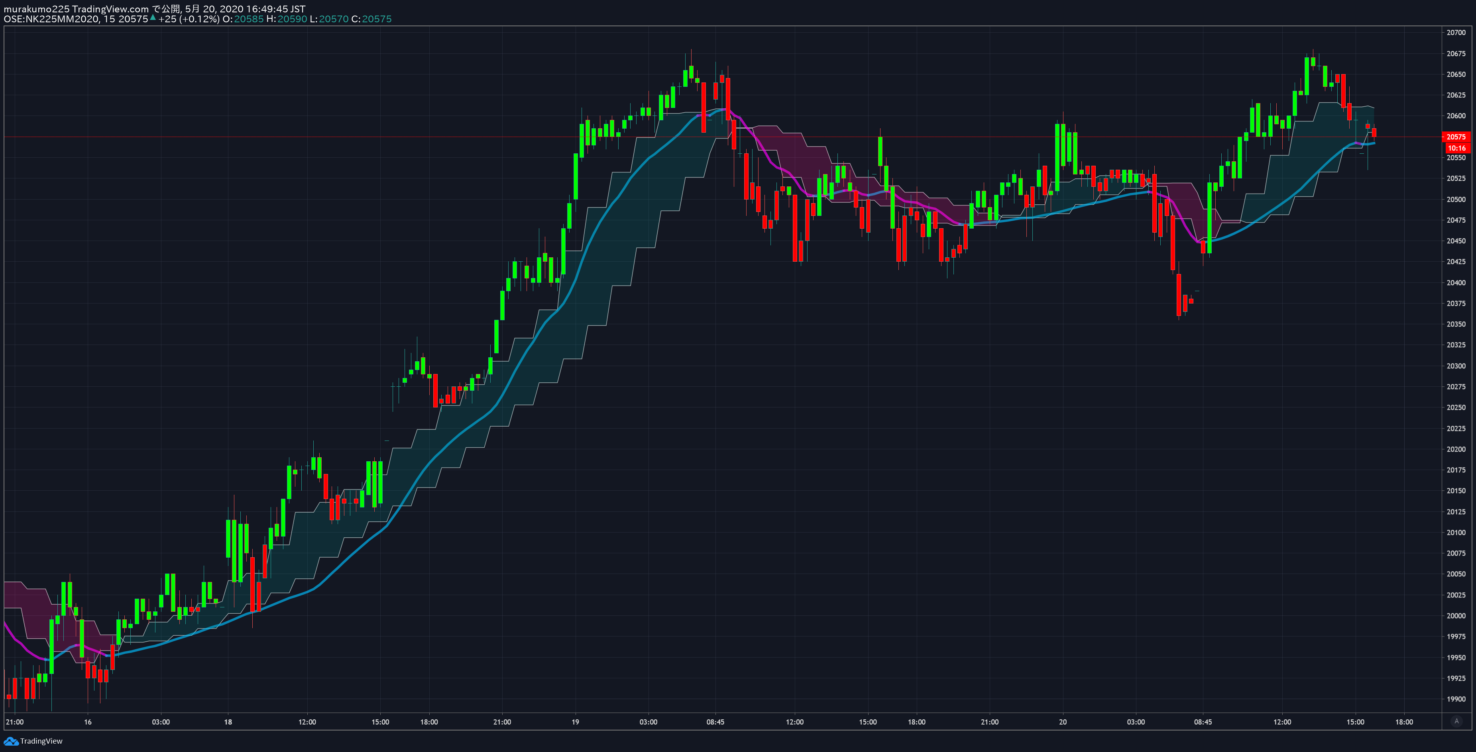This screenshot has width=1476, height=752.
Task: Click the red 20575 current price label
Action: 1456,137
